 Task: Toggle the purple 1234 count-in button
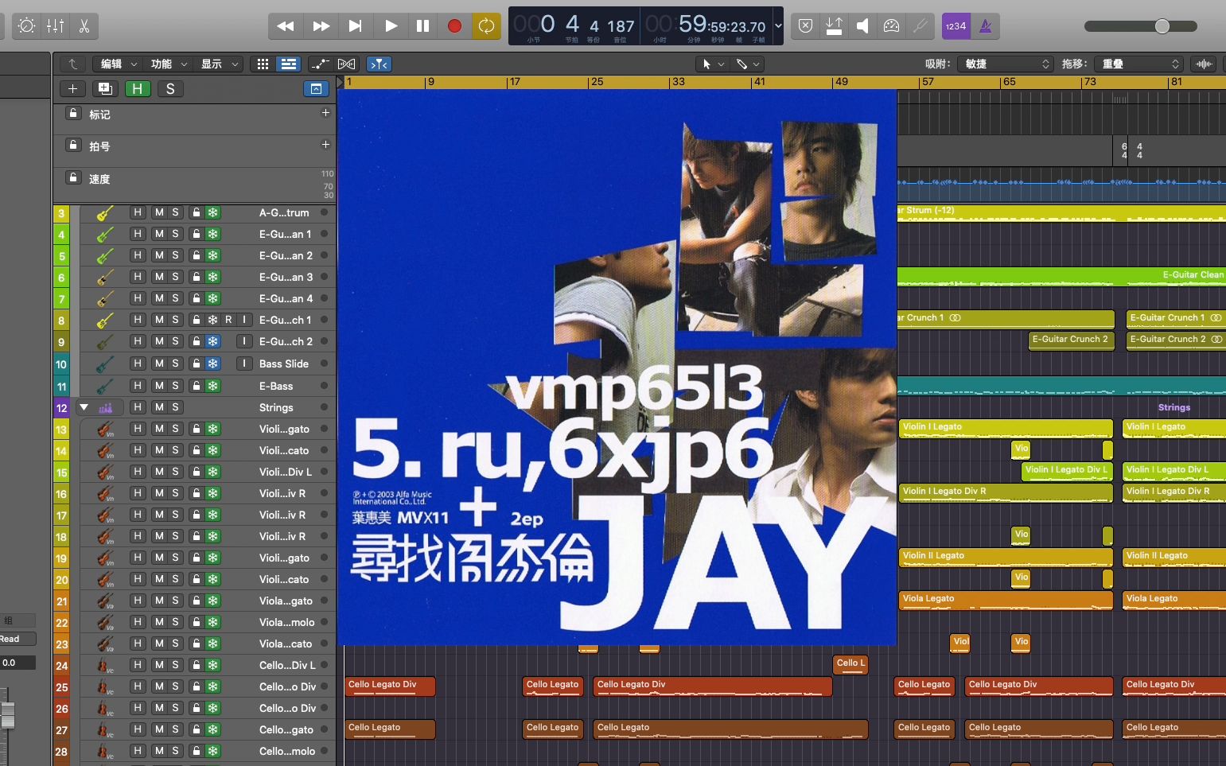click(x=956, y=25)
